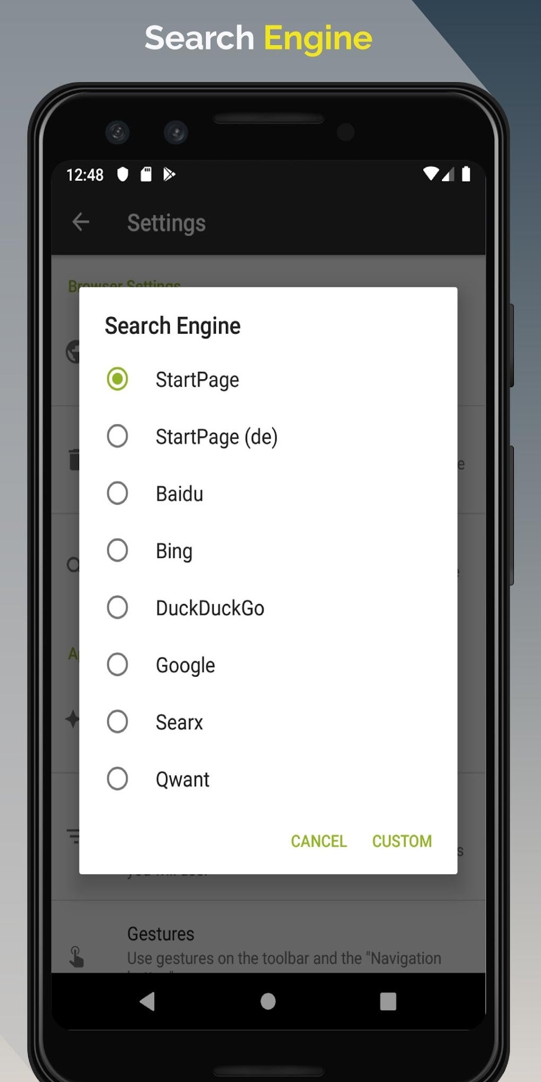Image resolution: width=541 pixels, height=1082 pixels.
Task: Tap the Settings title text
Action: coord(166,223)
